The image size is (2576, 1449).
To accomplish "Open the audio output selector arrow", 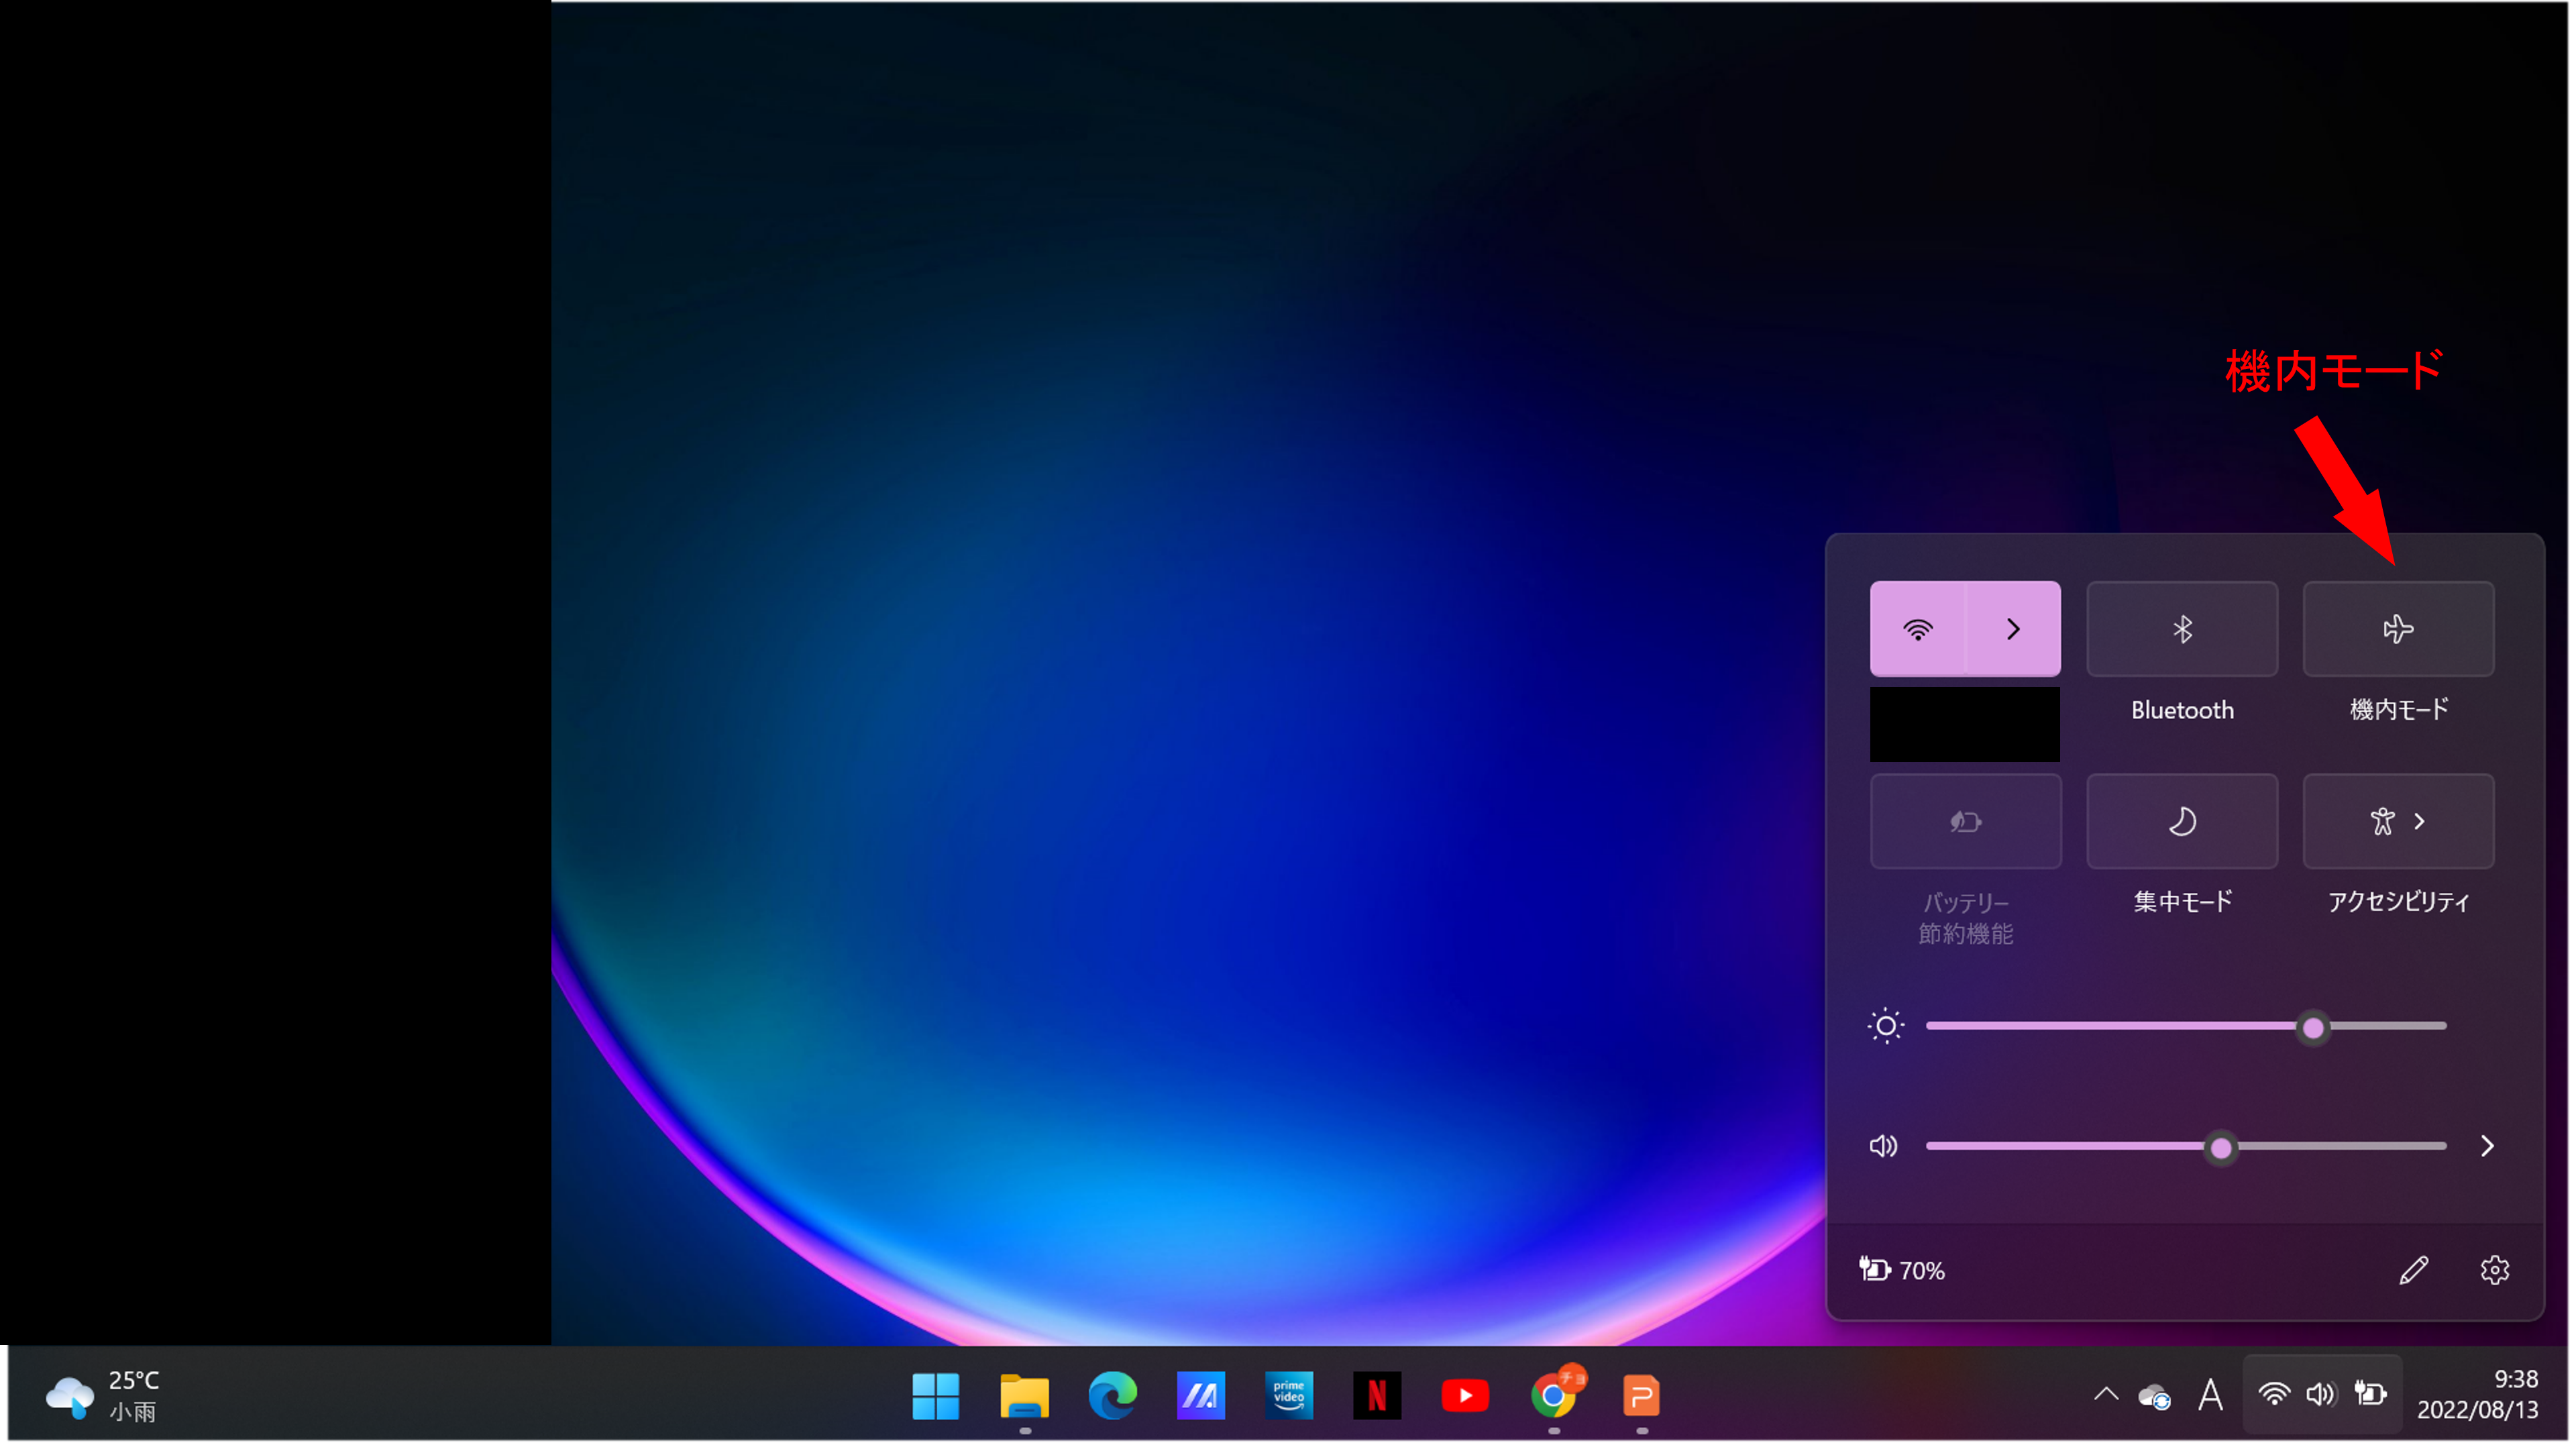I will [x=2487, y=1146].
